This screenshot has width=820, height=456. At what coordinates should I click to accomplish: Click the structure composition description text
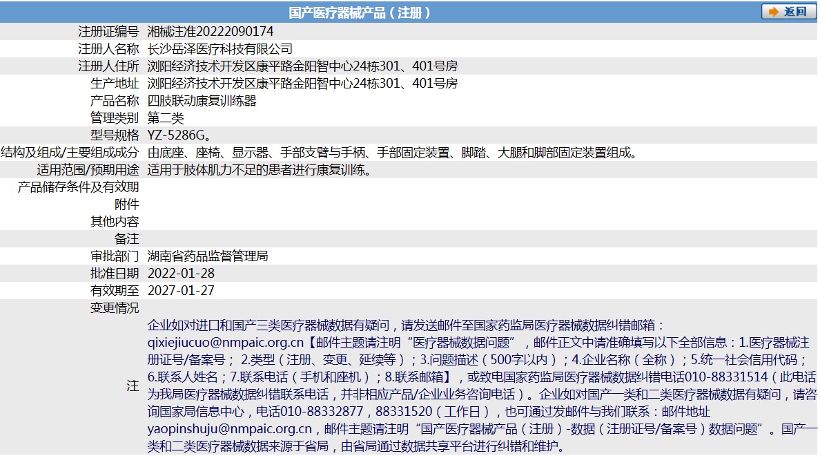[x=393, y=153]
